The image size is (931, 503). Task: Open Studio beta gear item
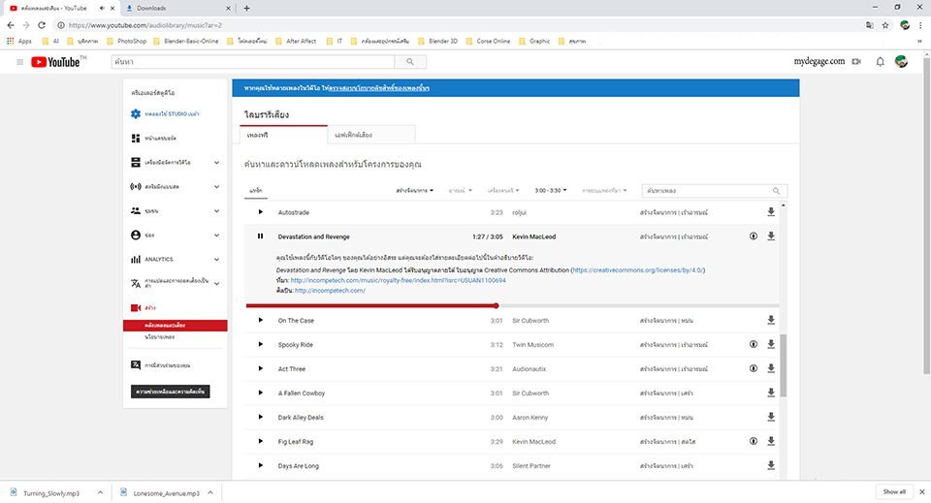[x=165, y=114]
